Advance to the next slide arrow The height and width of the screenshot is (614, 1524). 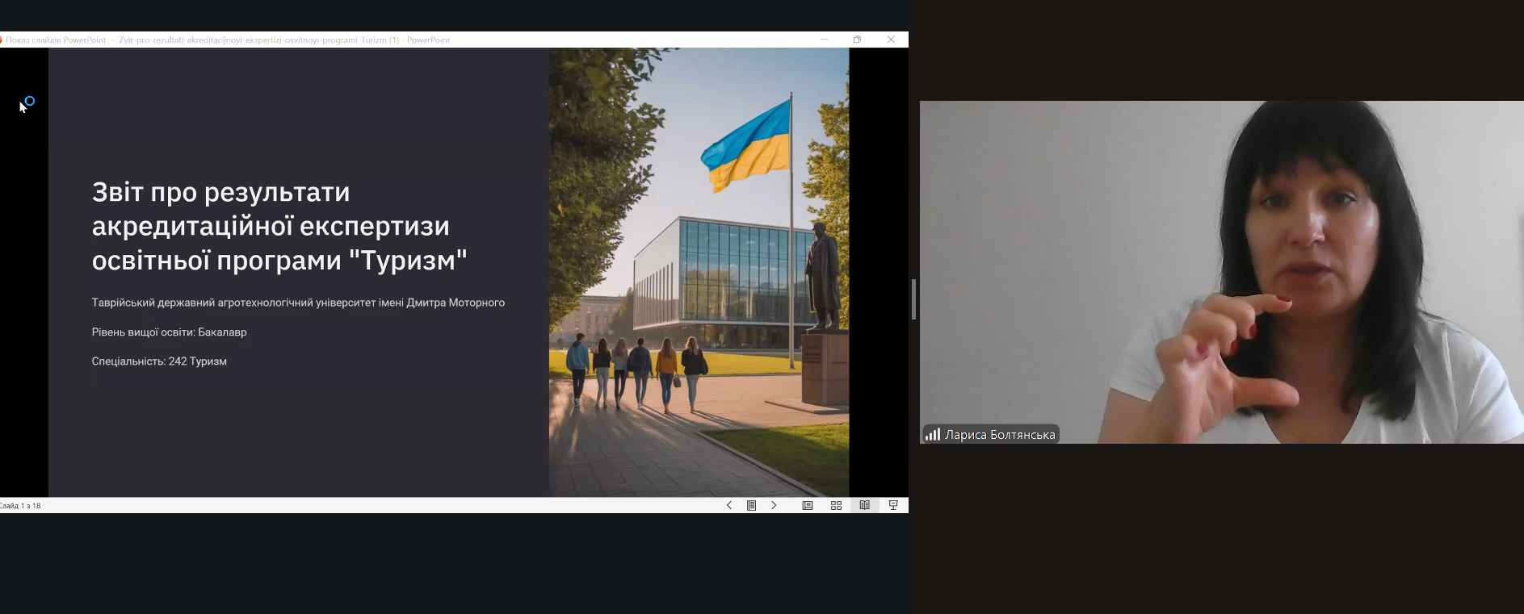tap(774, 505)
